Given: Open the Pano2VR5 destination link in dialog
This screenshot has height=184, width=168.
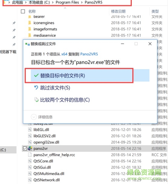Looking at the screenshot, I should pyautogui.click(x=89, y=54).
